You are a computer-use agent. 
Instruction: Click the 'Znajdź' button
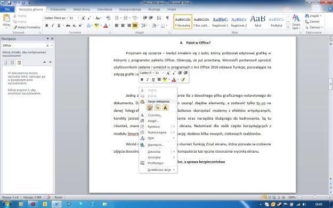313,16
